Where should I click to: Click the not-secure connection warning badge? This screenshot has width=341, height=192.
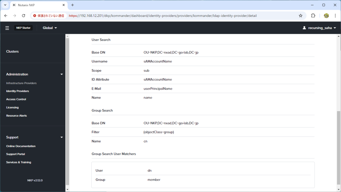click(x=49, y=16)
